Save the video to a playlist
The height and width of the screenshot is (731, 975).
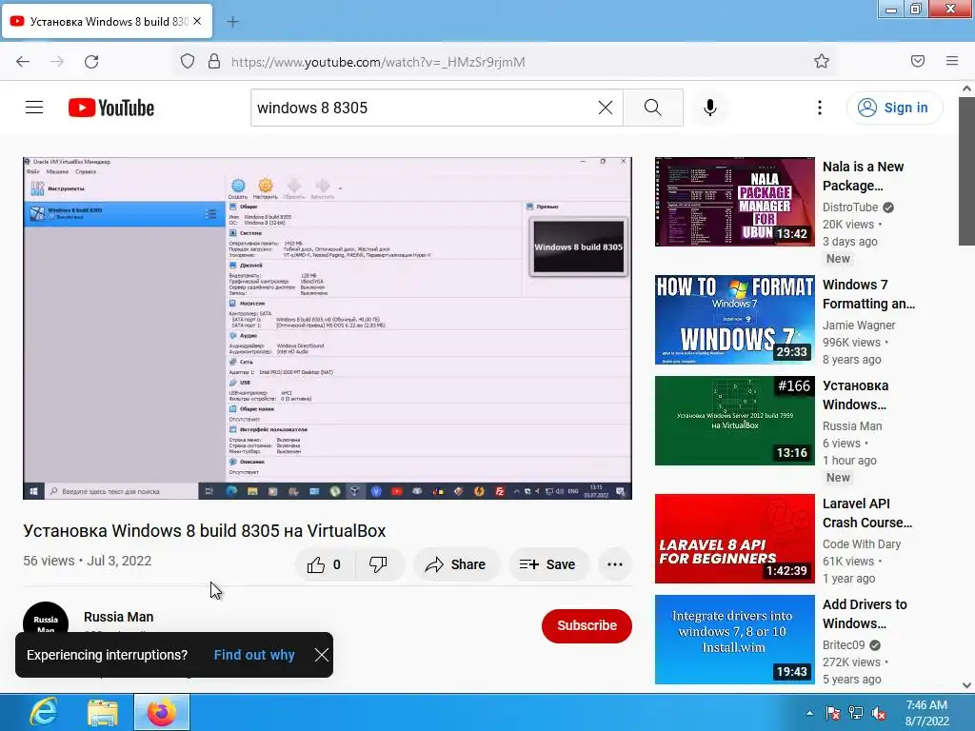547,564
